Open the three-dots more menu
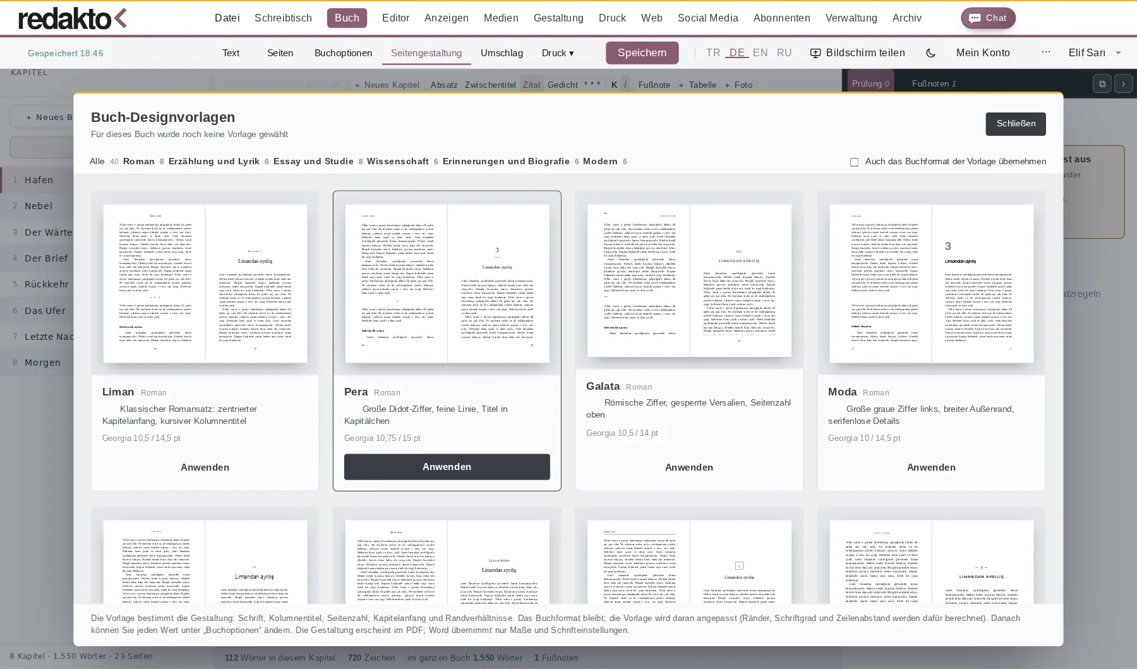Image resolution: width=1137 pixels, height=669 pixels. coord(1046,52)
